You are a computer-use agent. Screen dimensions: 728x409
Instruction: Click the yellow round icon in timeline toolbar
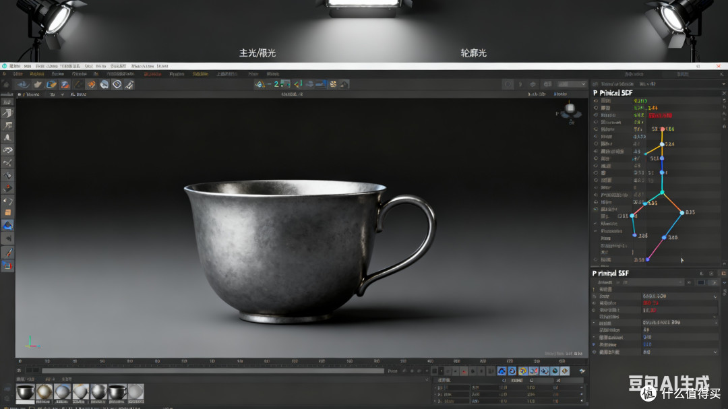pos(523,371)
